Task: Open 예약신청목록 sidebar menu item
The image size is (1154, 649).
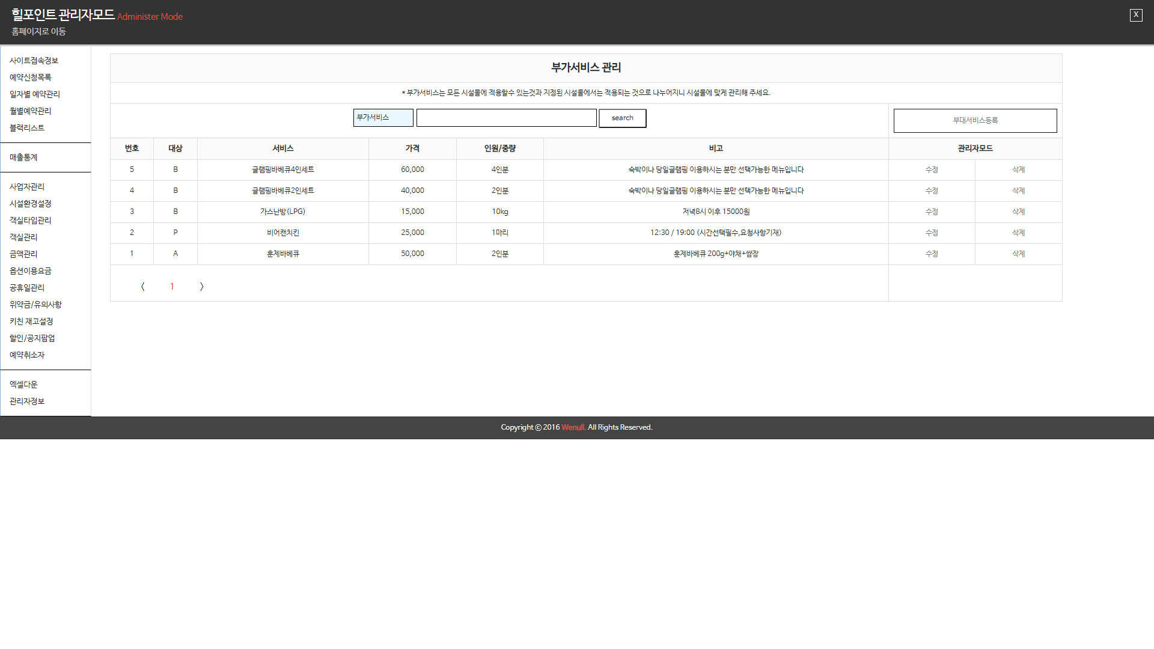Action: pyautogui.click(x=30, y=78)
